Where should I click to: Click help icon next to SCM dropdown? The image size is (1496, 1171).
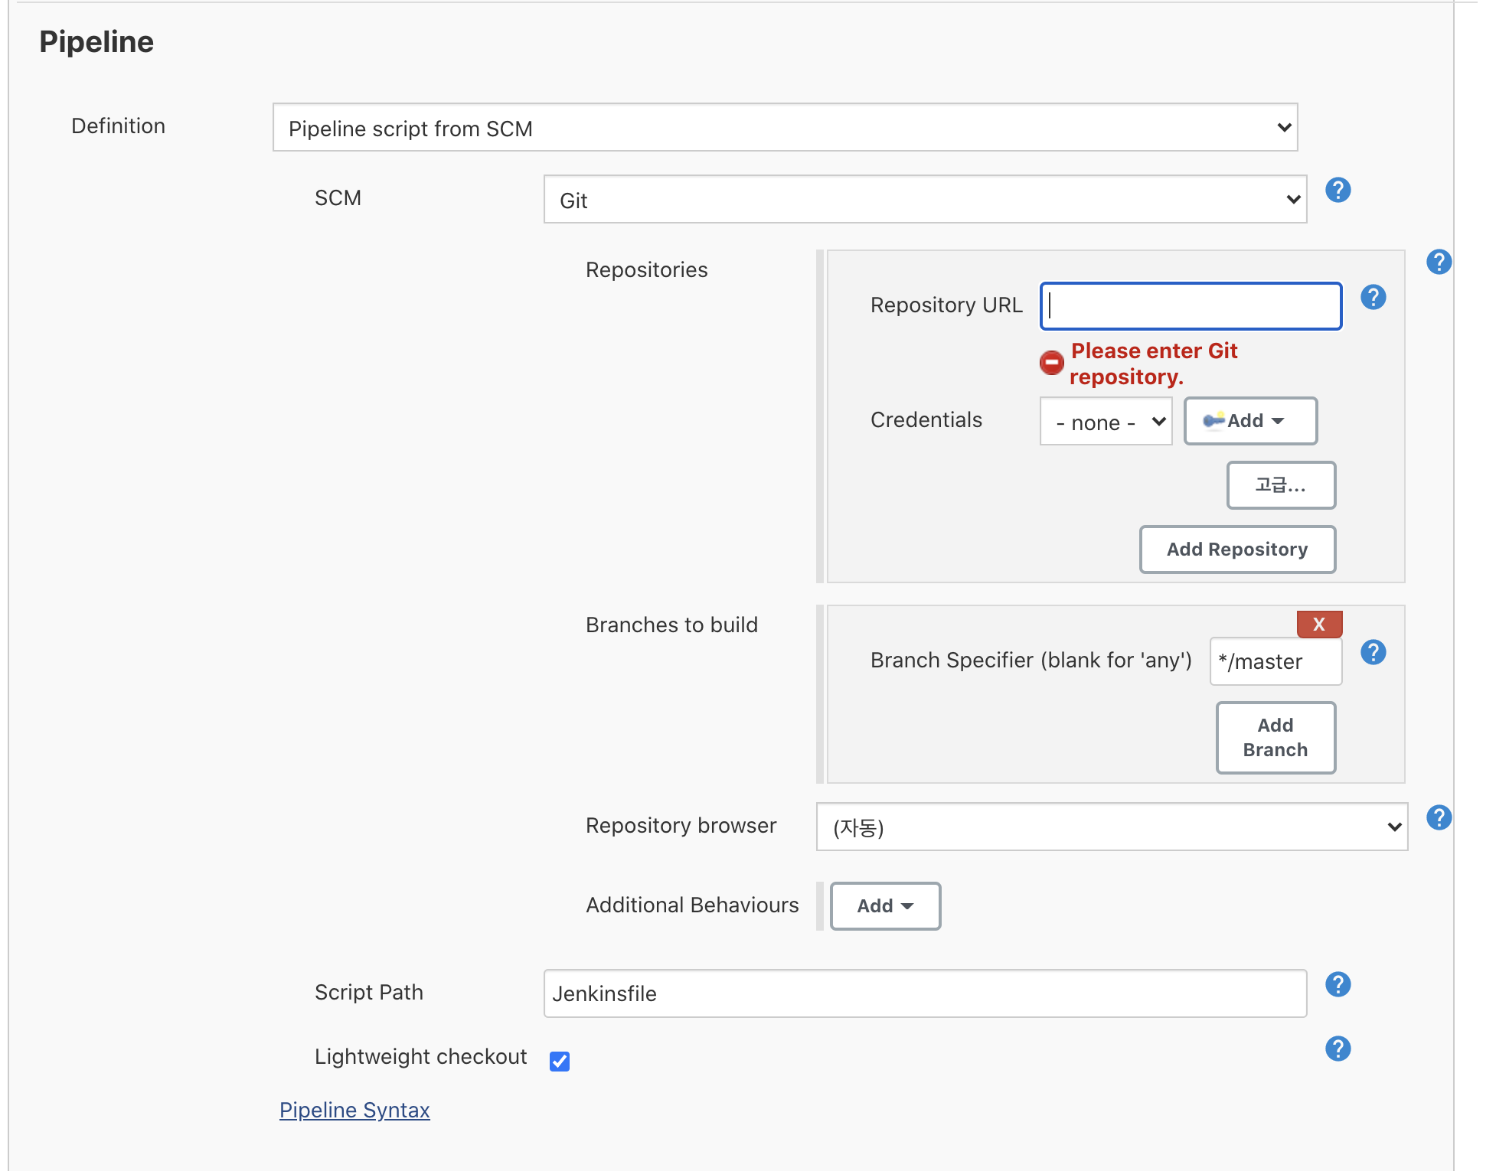1338,190
